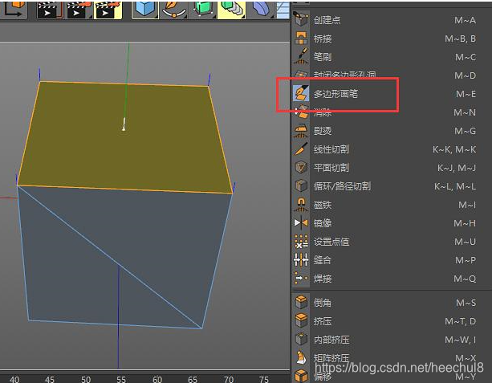The image size is (492, 383).
Task: Open render settings clapperboard with gear
Action: click(108, 10)
